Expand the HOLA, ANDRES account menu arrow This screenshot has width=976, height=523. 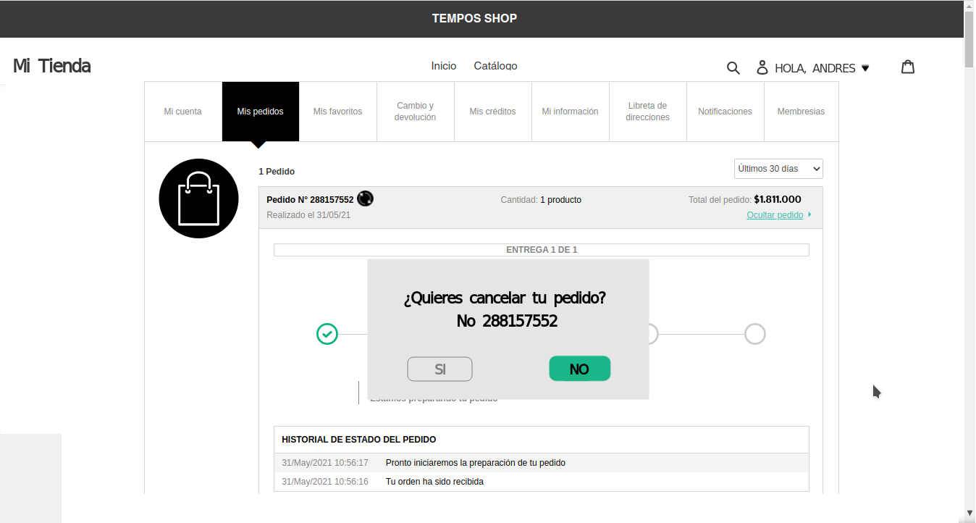[x=865, y=68]
